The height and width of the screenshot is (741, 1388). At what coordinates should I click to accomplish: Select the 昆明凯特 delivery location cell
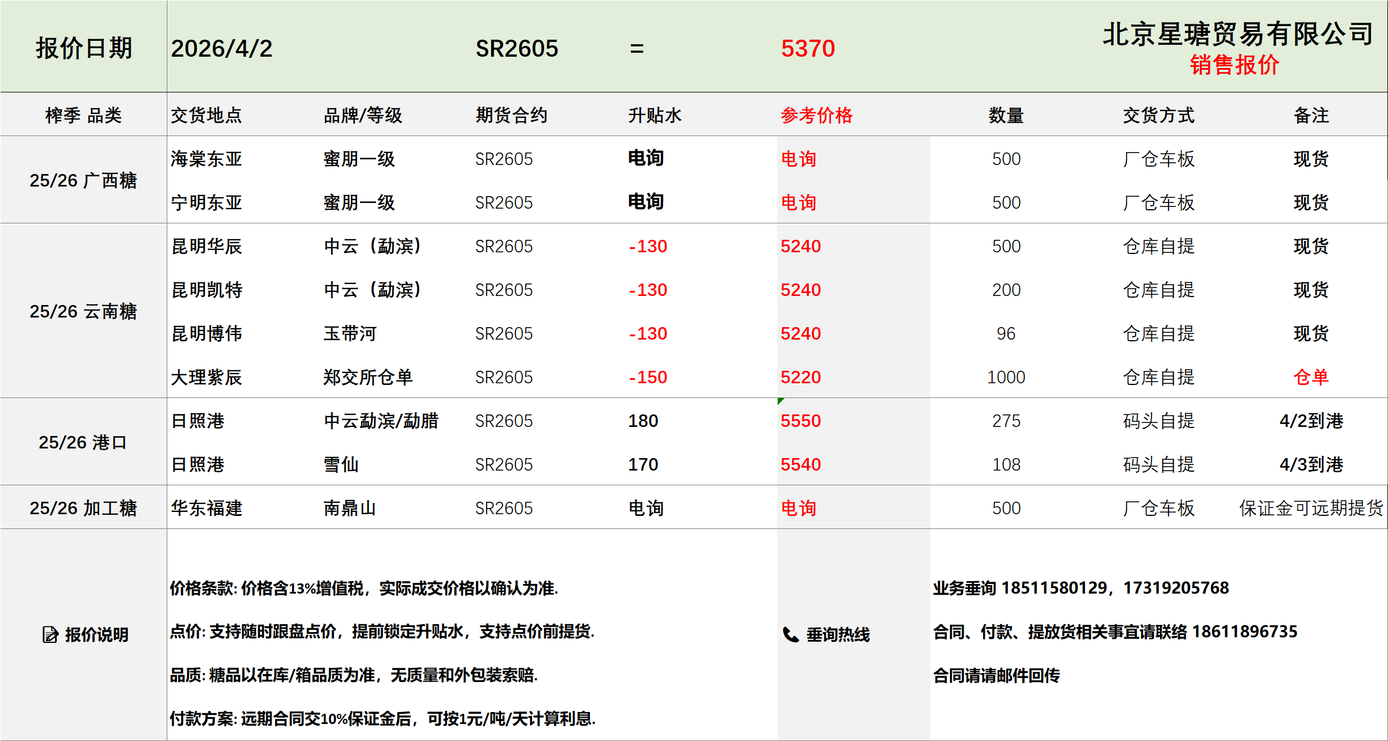tap(206, 290)
